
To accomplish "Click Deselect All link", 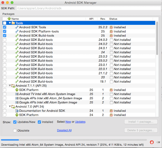I will click(64, 130).
